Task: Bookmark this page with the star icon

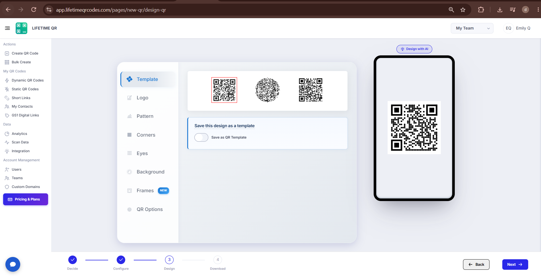Action: (463, 10)
